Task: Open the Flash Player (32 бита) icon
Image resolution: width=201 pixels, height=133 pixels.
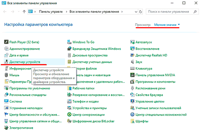Action: coord(6,42)
